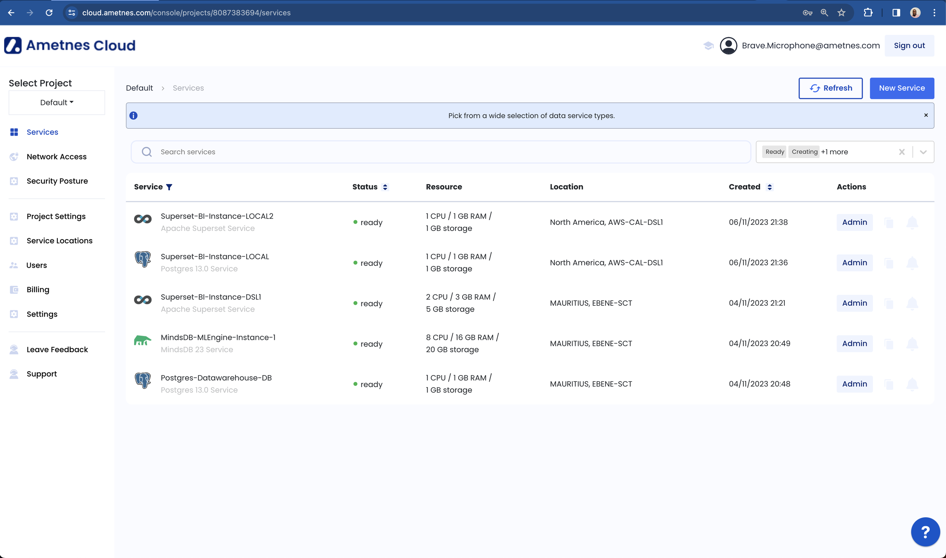Click copy icon for MindsDB-MLEngine-Instance-1 row

coord(889,344)
